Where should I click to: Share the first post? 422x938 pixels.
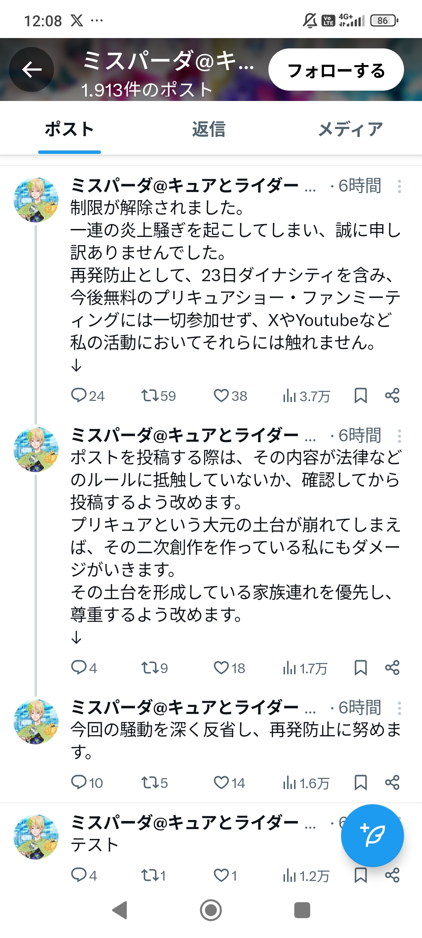pos(392,395)
